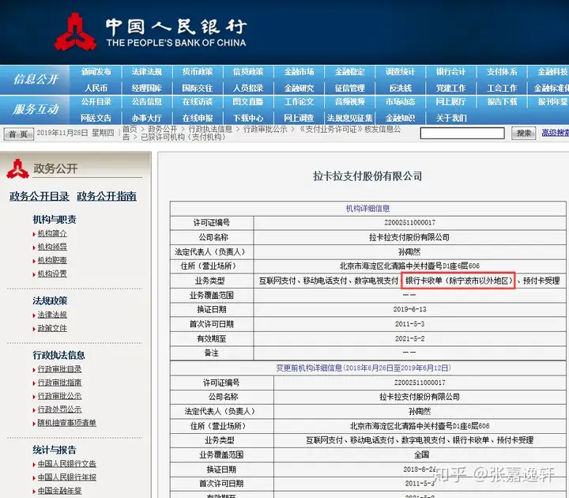Open 行政审批指南 sidebar link
Image resolution: width=569 pixels, height=498 pixels.
click(59, 383)
